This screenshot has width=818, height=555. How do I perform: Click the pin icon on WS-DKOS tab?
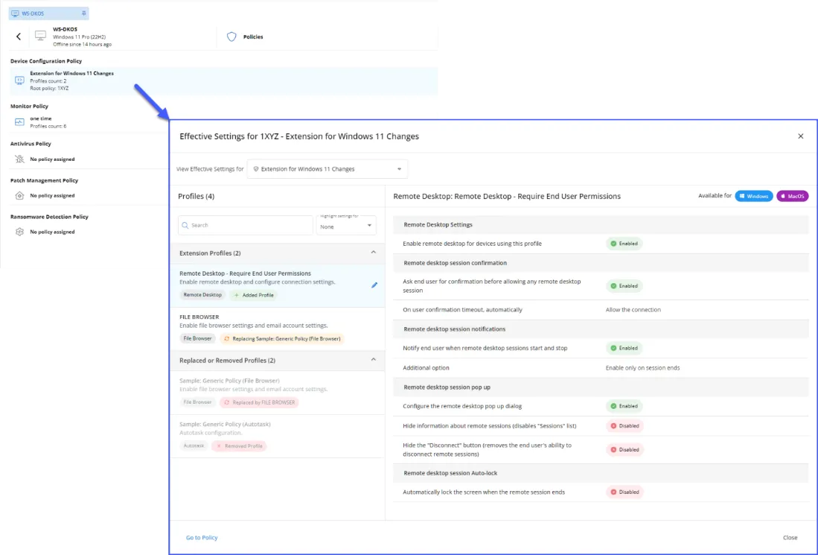(83, 13)
